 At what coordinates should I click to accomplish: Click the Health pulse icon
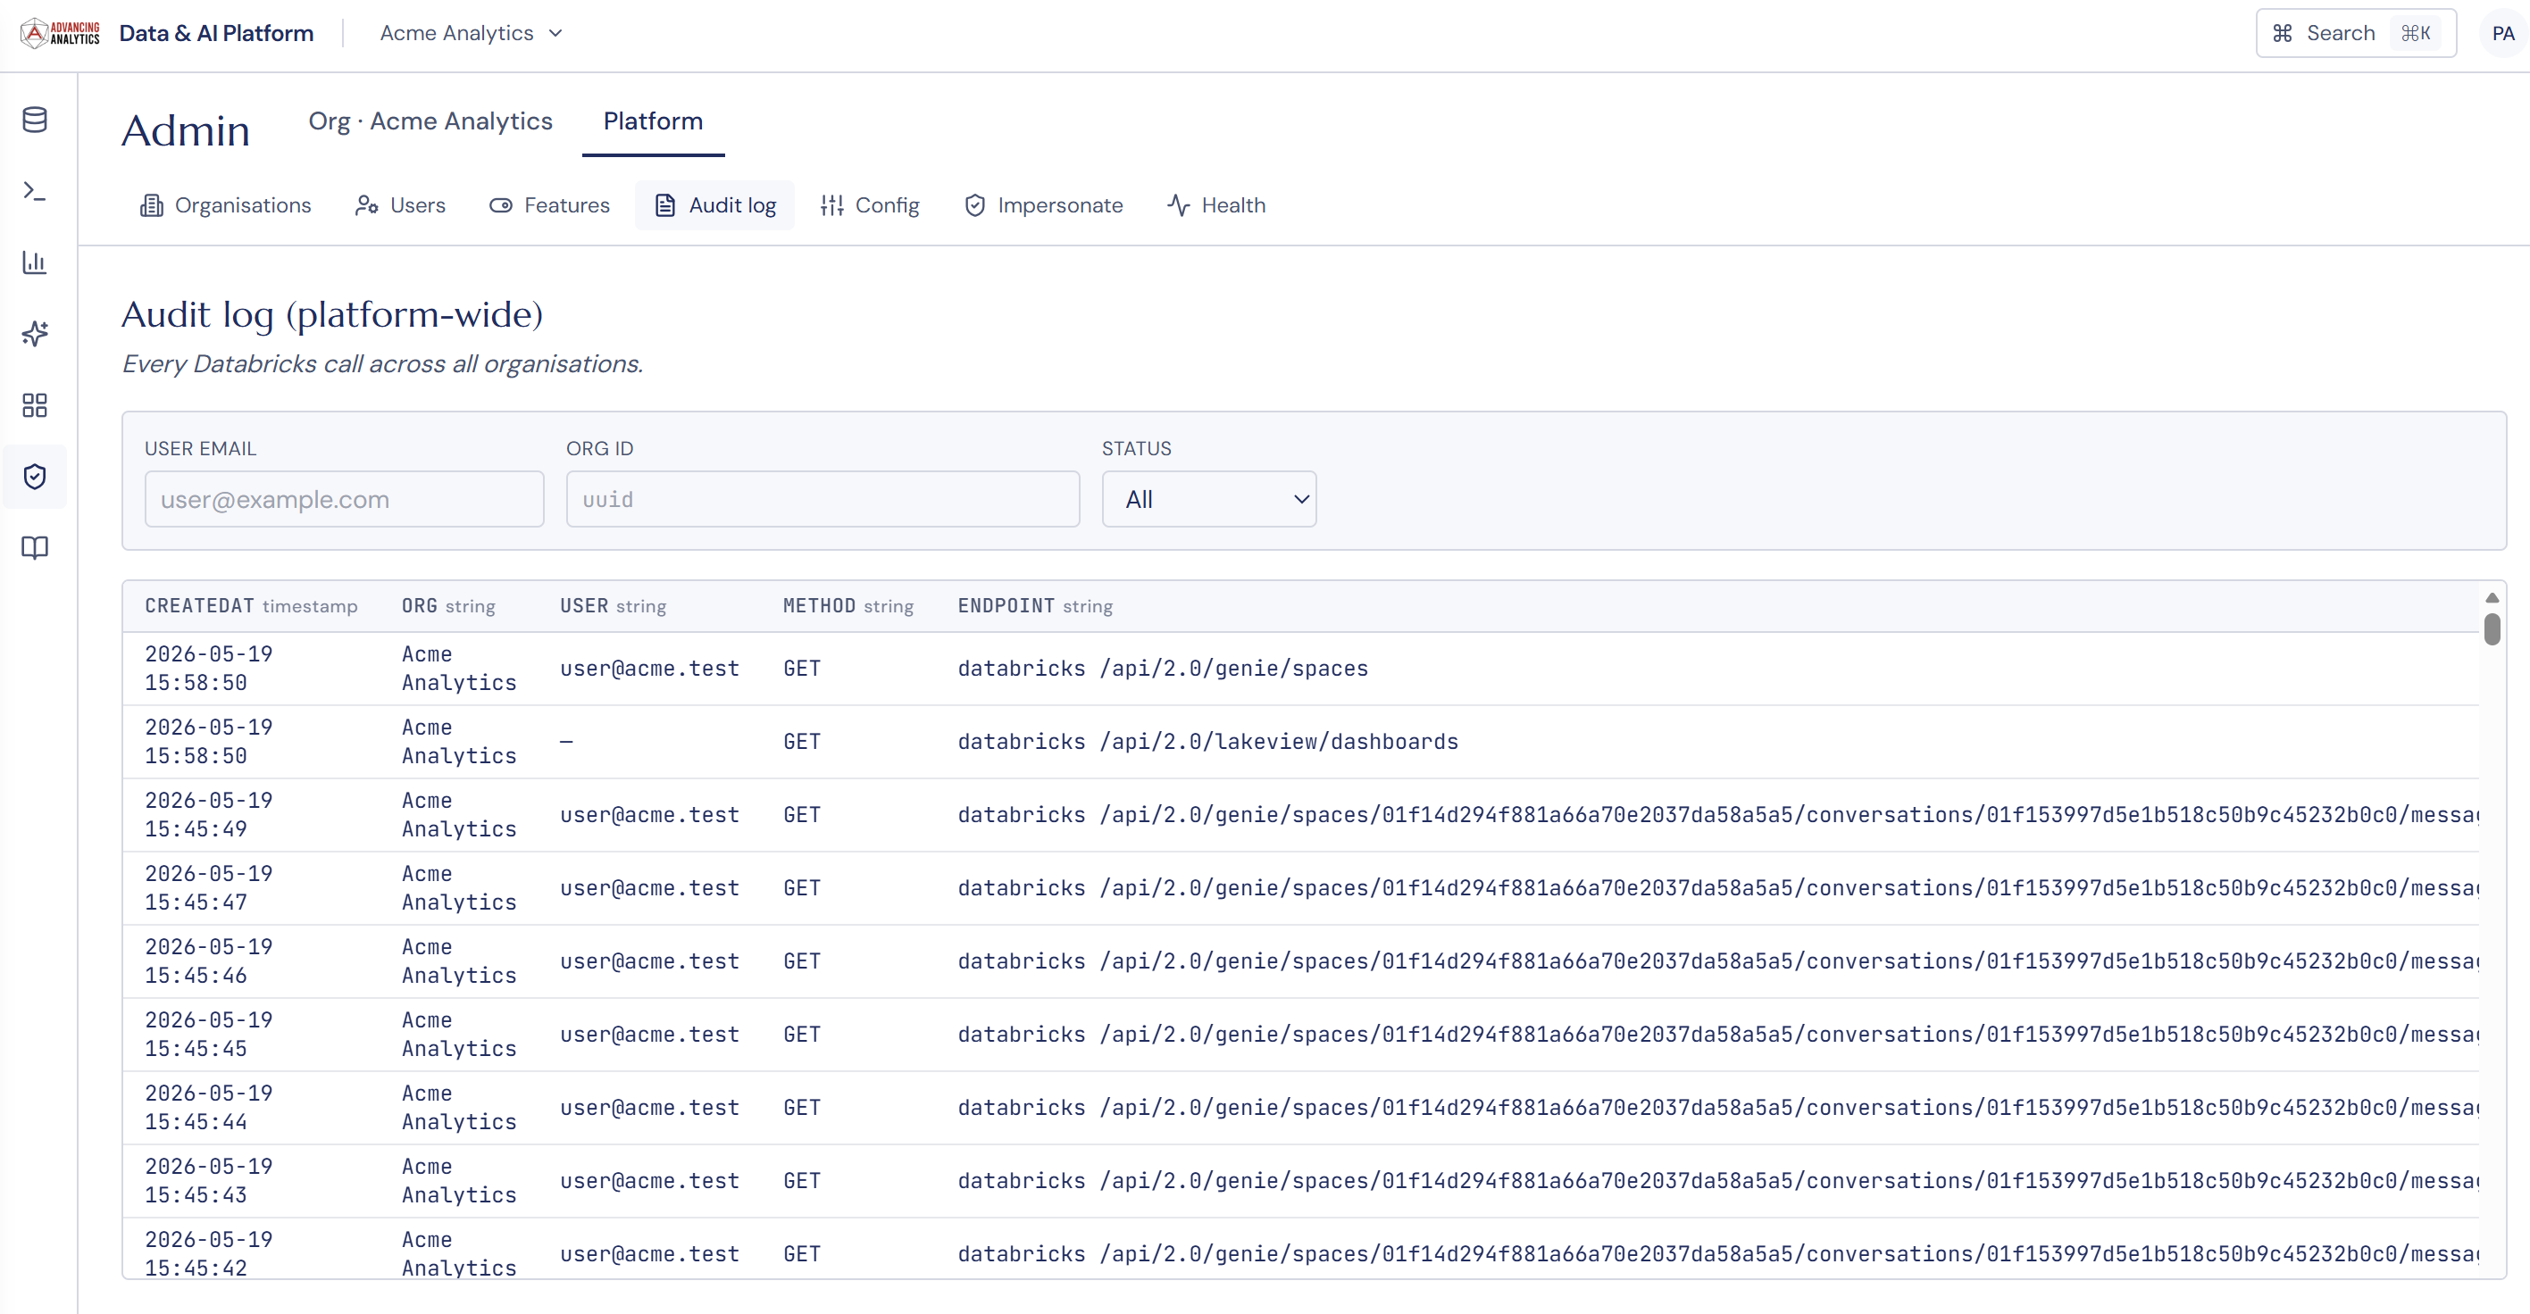(1178, 205)
